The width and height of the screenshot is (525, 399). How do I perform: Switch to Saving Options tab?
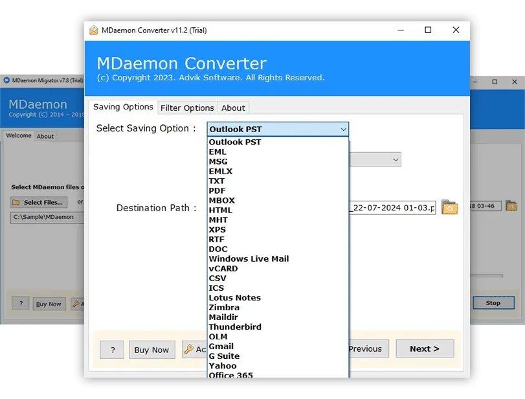click(x=123, y=107)
